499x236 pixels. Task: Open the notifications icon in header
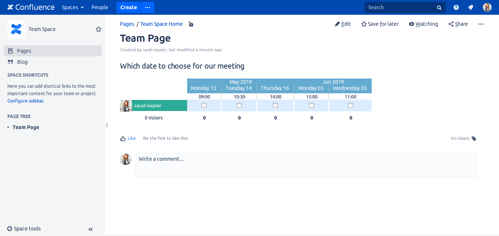(x=471, y=7)
